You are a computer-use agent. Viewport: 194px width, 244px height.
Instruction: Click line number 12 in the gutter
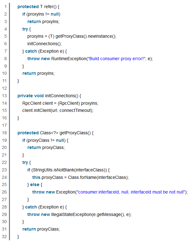[4, 88]
